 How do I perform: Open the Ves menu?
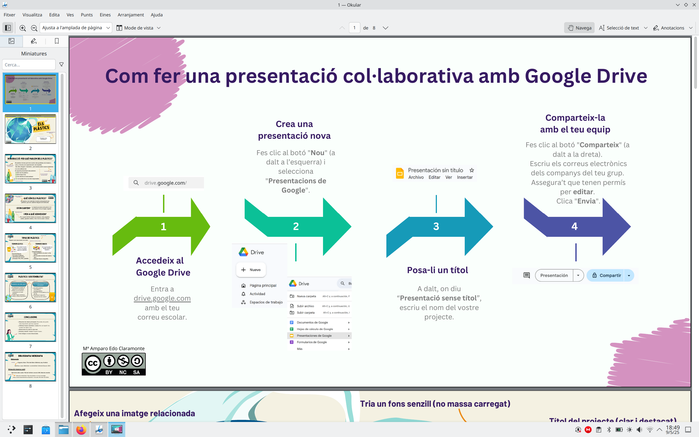[x=70, y=15]
